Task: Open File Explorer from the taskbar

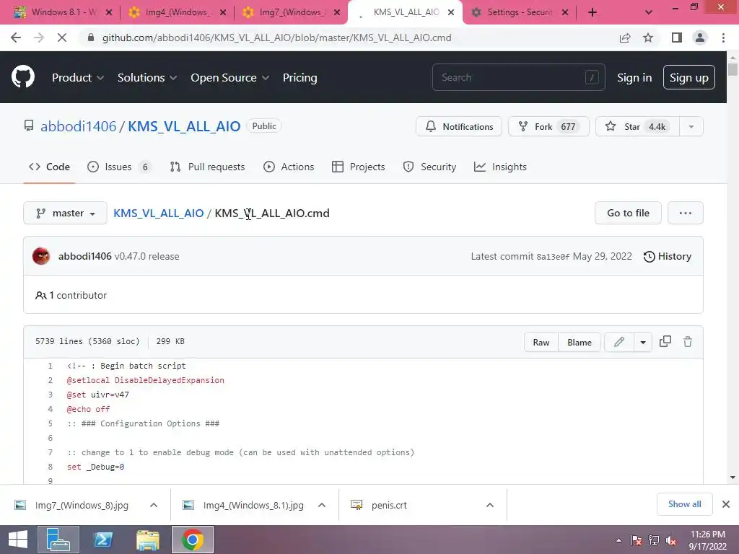Action: point(147,540)
